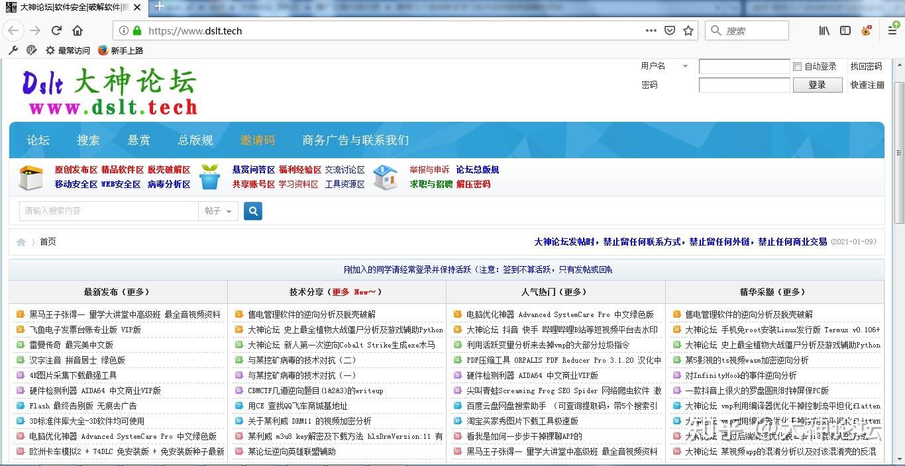Click the browser 搜索 search box

[747, 30]
